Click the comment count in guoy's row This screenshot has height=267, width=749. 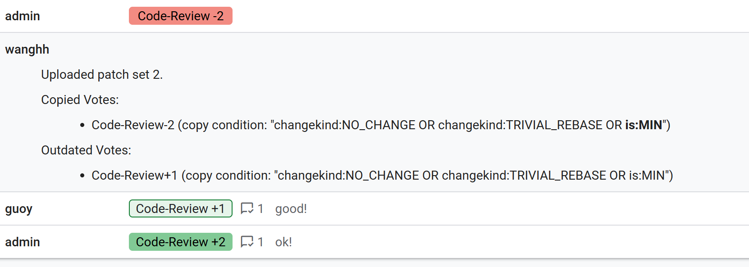[x=260, y=208]
